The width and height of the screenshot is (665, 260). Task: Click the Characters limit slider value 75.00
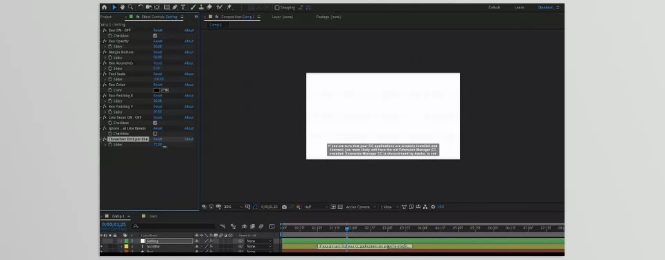click(x=158, y=144)
